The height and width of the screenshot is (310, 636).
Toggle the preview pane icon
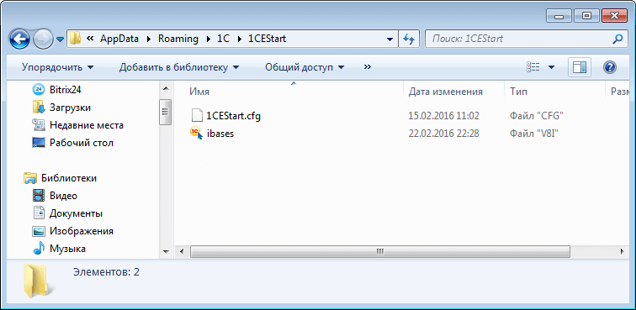click(x=580, y=67)
